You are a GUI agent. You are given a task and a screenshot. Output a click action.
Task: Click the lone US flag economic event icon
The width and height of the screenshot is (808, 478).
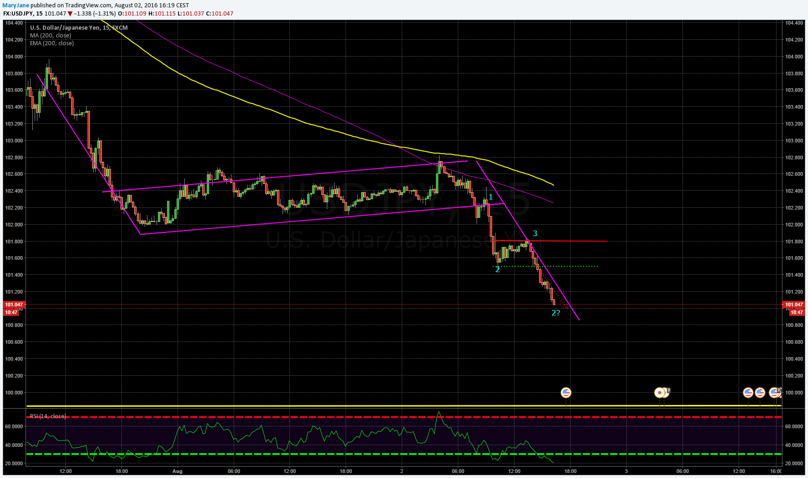point(566,393)
